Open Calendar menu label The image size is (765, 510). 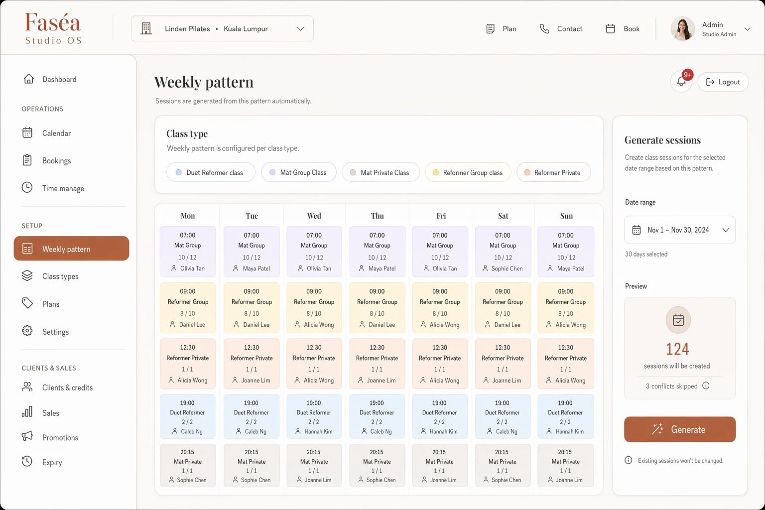[56, 133]
